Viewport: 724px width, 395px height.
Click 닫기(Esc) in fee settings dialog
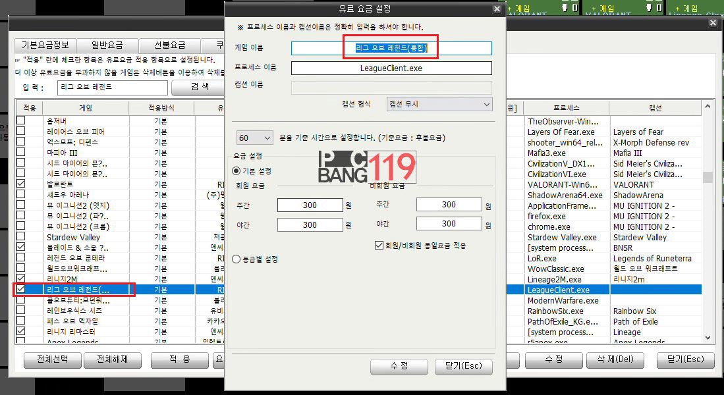click(463, 366)
